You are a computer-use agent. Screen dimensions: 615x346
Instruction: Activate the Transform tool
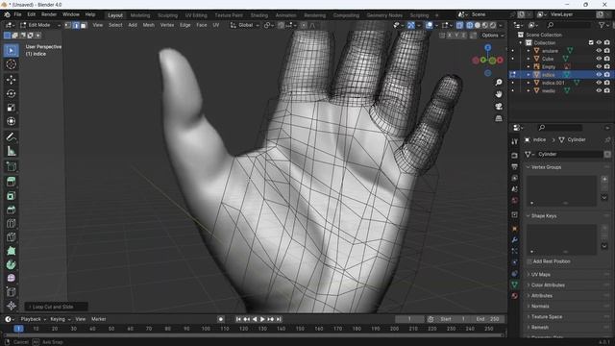pos(11,121)
